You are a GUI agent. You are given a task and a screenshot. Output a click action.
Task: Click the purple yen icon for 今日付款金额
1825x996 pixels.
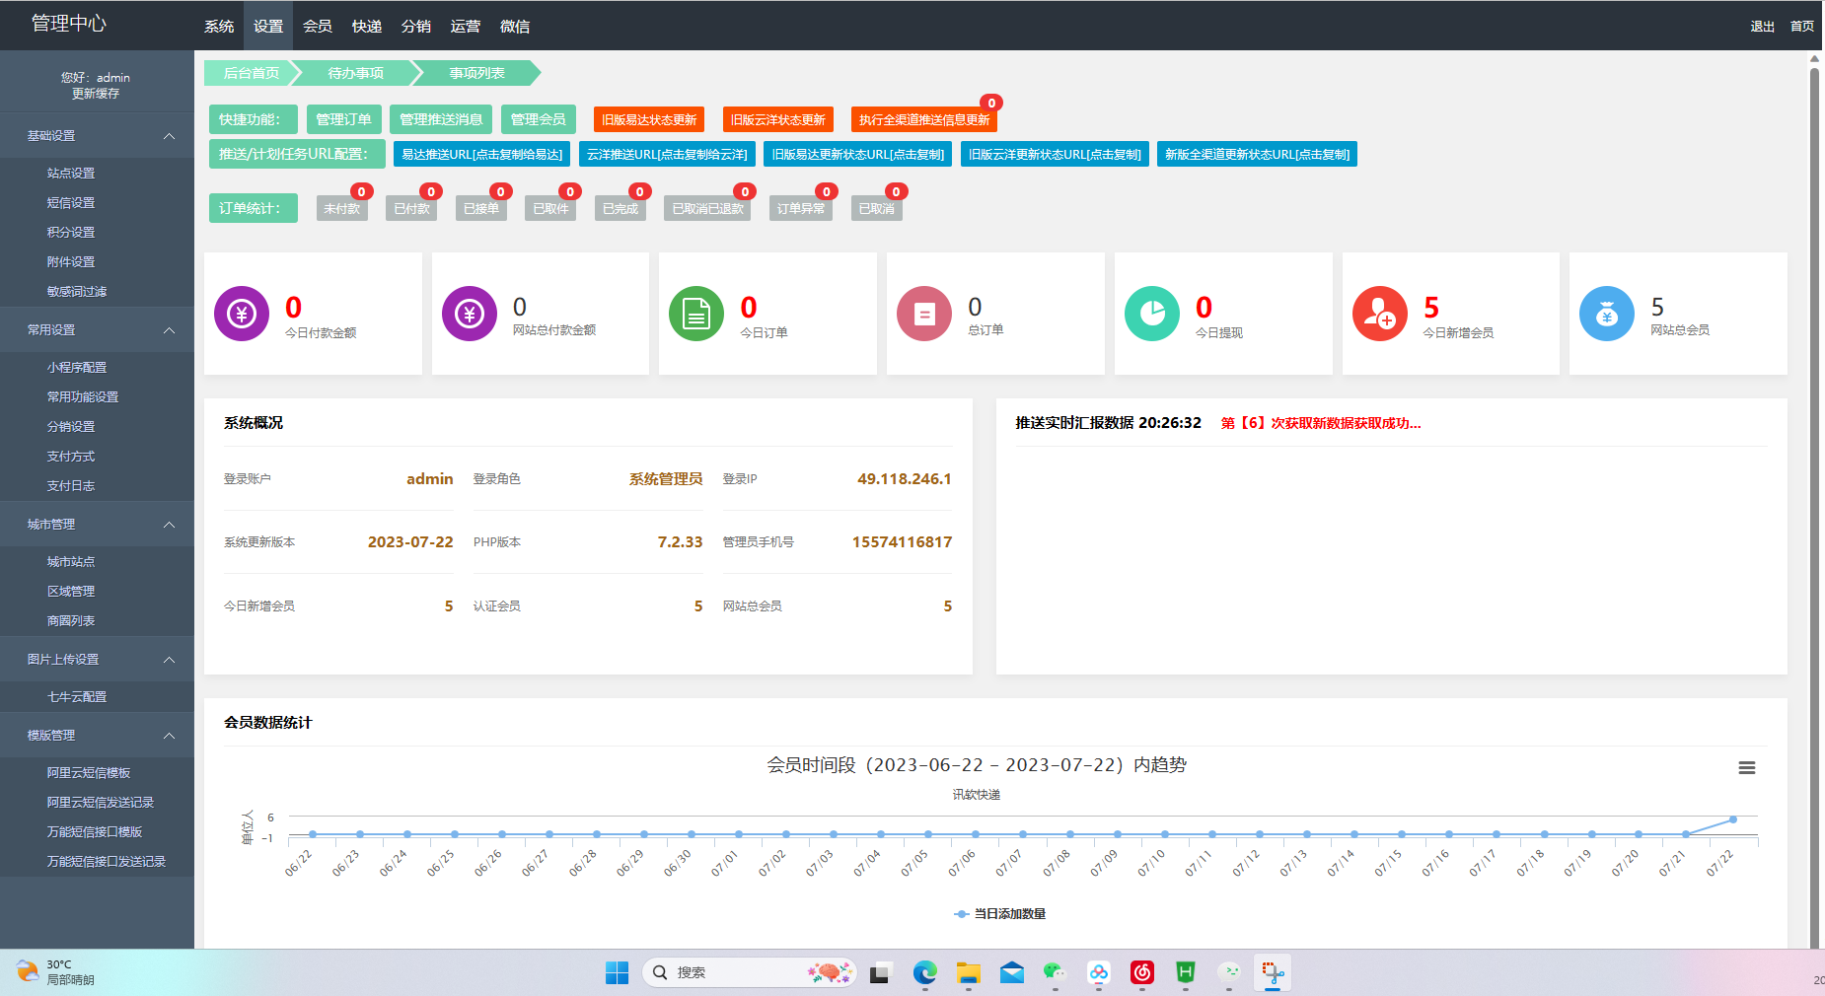coord(242,314)
